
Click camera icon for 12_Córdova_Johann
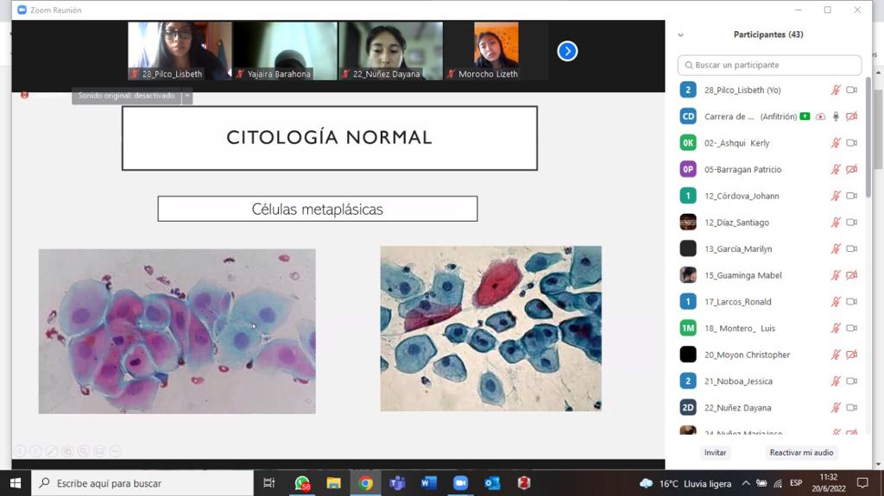851,196
